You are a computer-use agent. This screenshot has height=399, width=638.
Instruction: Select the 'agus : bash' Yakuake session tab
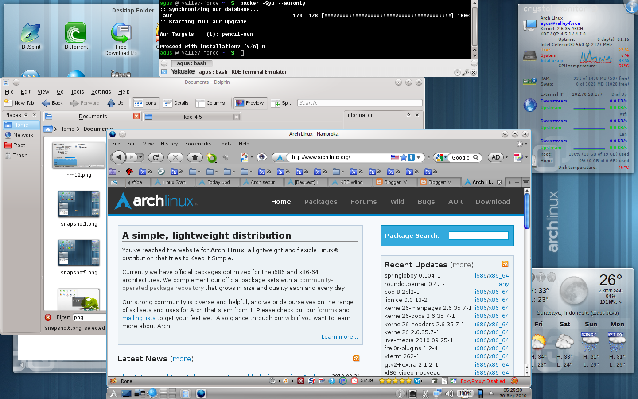[191, 63]
